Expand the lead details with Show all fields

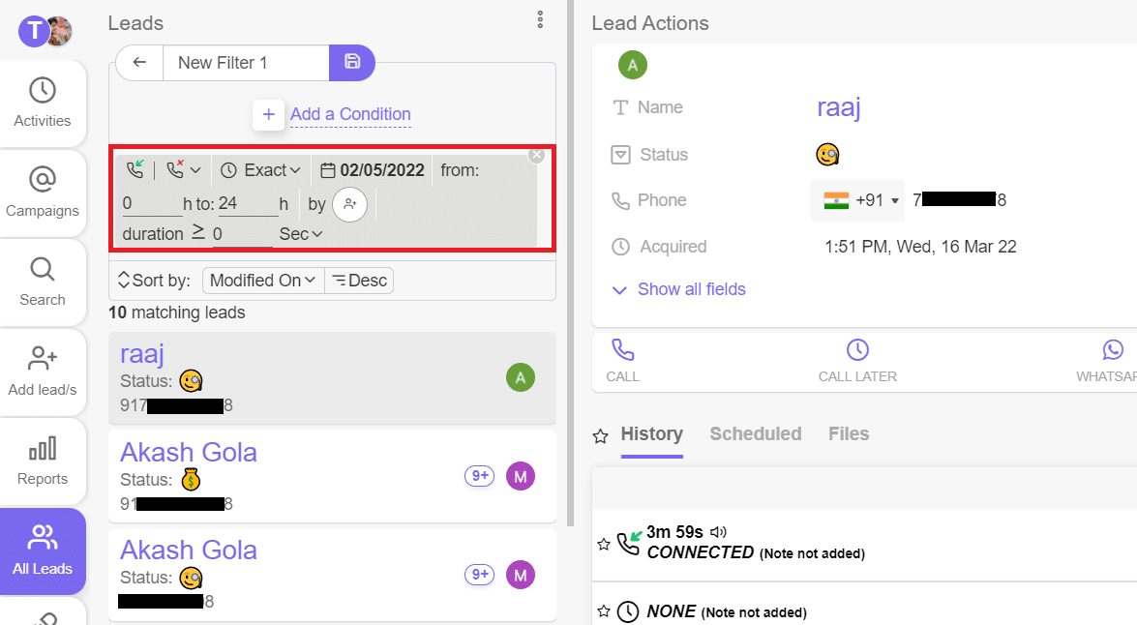(691, 289)
